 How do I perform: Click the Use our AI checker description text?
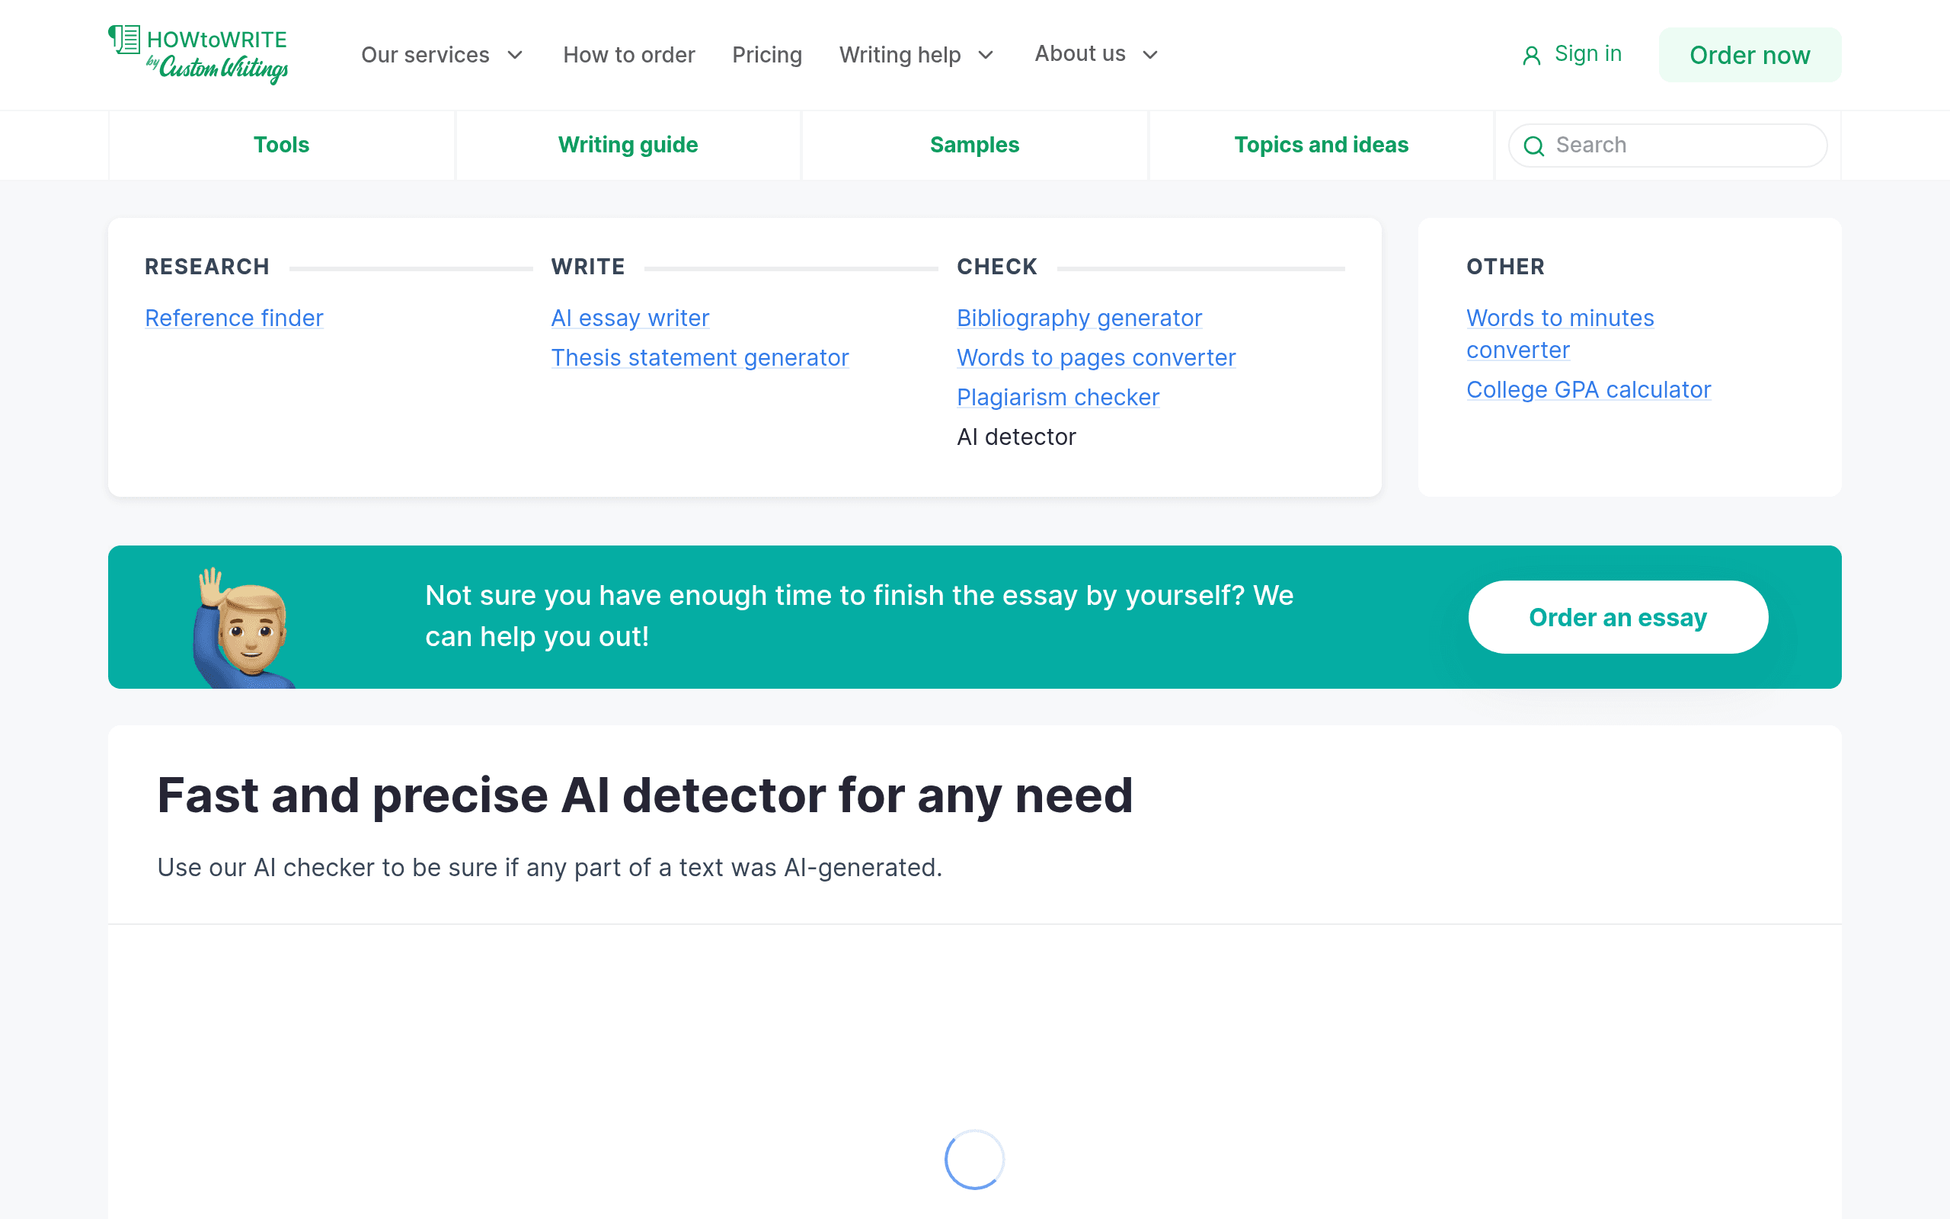pyautogui.click(x=549, y=868)
